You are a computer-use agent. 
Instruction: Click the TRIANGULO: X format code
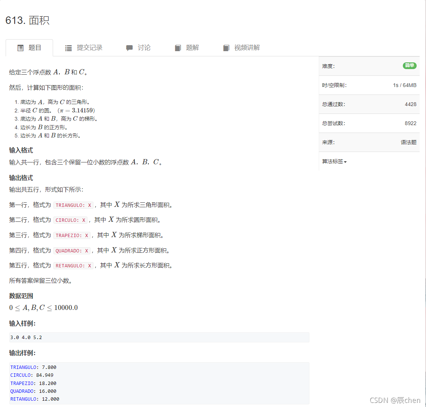click(73, 205)
